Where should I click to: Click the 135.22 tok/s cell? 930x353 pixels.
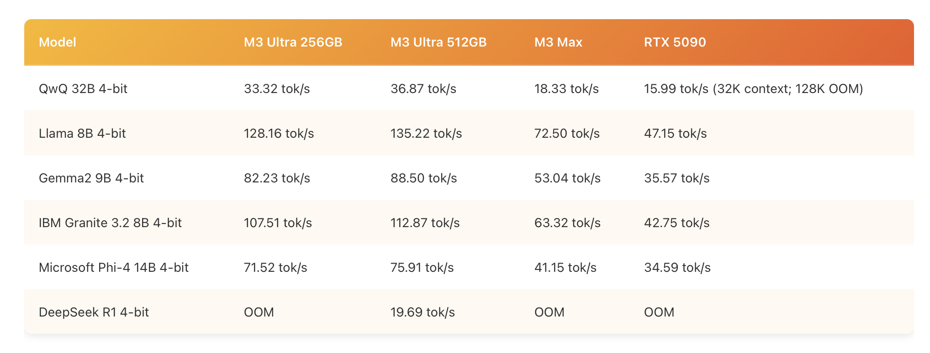tap(426, 133)
